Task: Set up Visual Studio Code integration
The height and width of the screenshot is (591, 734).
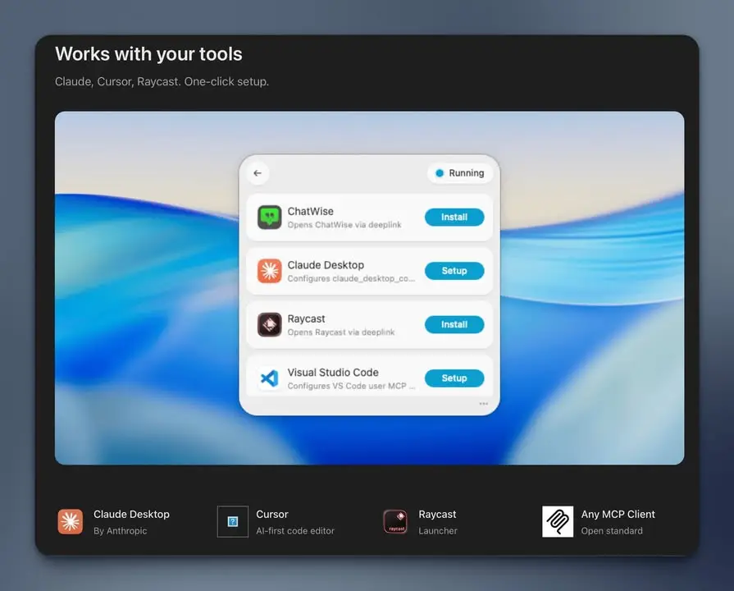Action: (454, 378)
